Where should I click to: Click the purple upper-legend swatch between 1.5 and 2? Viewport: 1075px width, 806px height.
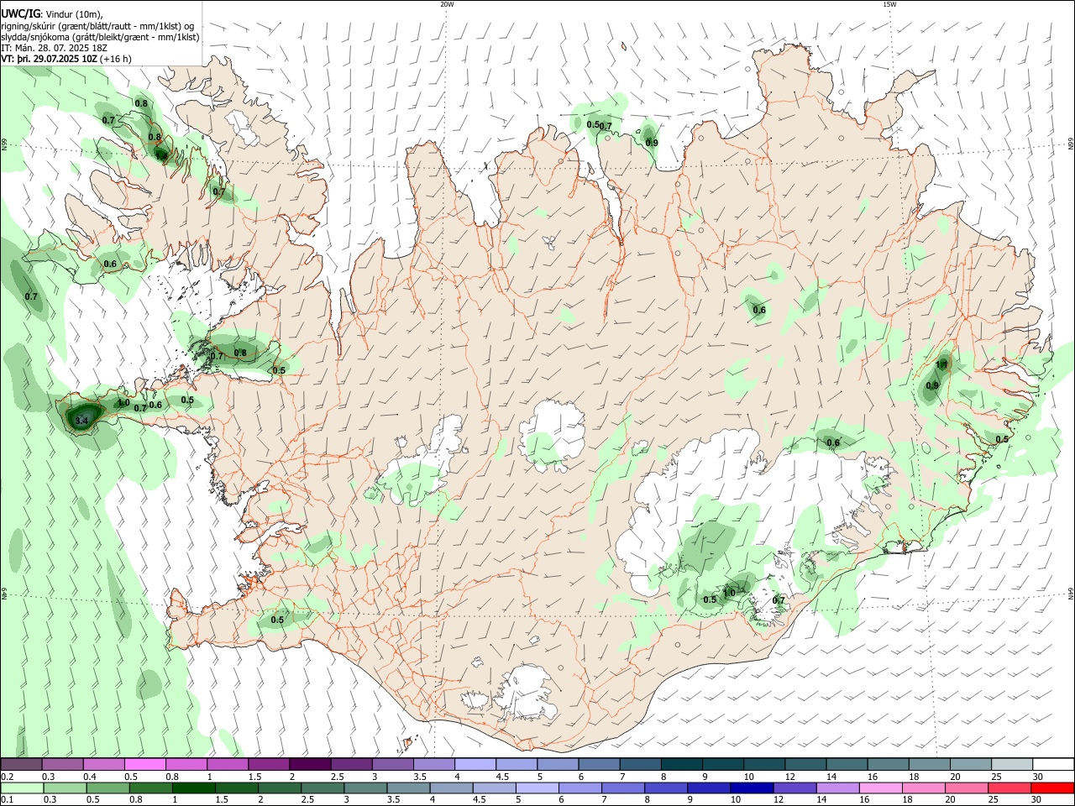point(270,765)
